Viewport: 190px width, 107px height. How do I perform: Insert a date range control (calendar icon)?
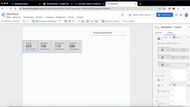(x=66, y=21)
